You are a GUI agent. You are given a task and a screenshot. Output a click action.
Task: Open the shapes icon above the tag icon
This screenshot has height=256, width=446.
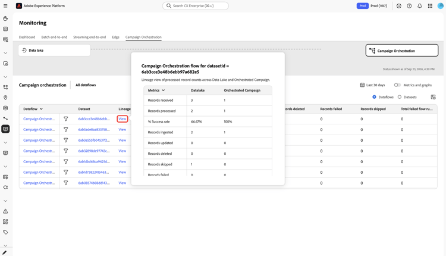click(x=5, y=221)
